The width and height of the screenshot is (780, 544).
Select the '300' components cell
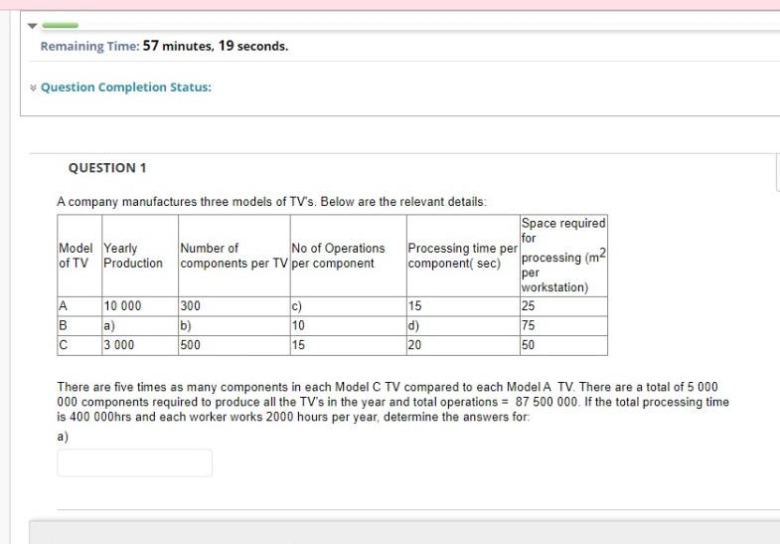point(234,306)
